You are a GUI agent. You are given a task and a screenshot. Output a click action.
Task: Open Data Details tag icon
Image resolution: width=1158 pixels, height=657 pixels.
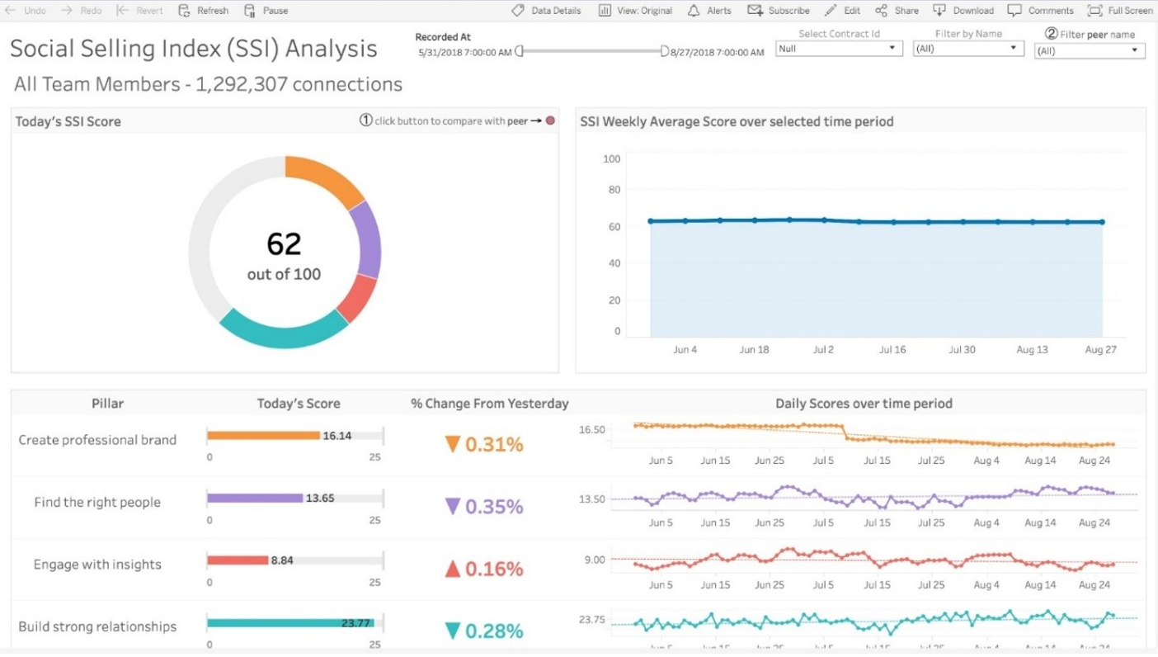[518, 11]
